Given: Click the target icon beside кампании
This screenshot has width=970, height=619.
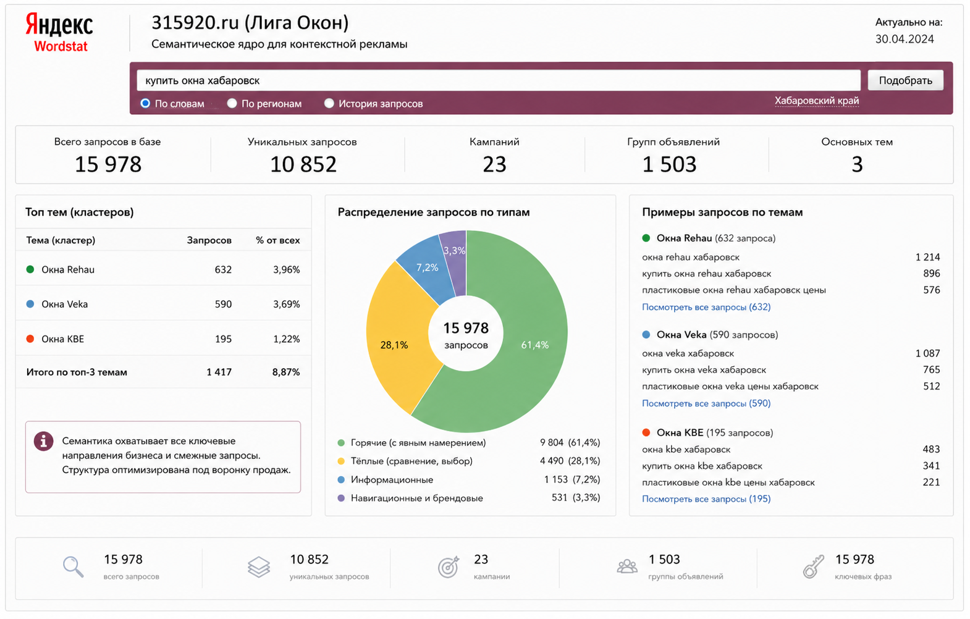Looking at the screenshot, I should [x=449, y=566].
